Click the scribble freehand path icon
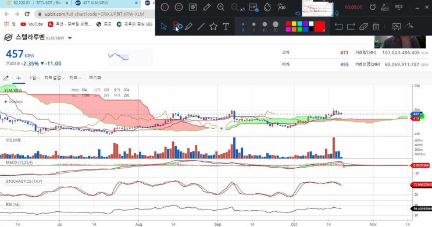 (x=409, y=26)
